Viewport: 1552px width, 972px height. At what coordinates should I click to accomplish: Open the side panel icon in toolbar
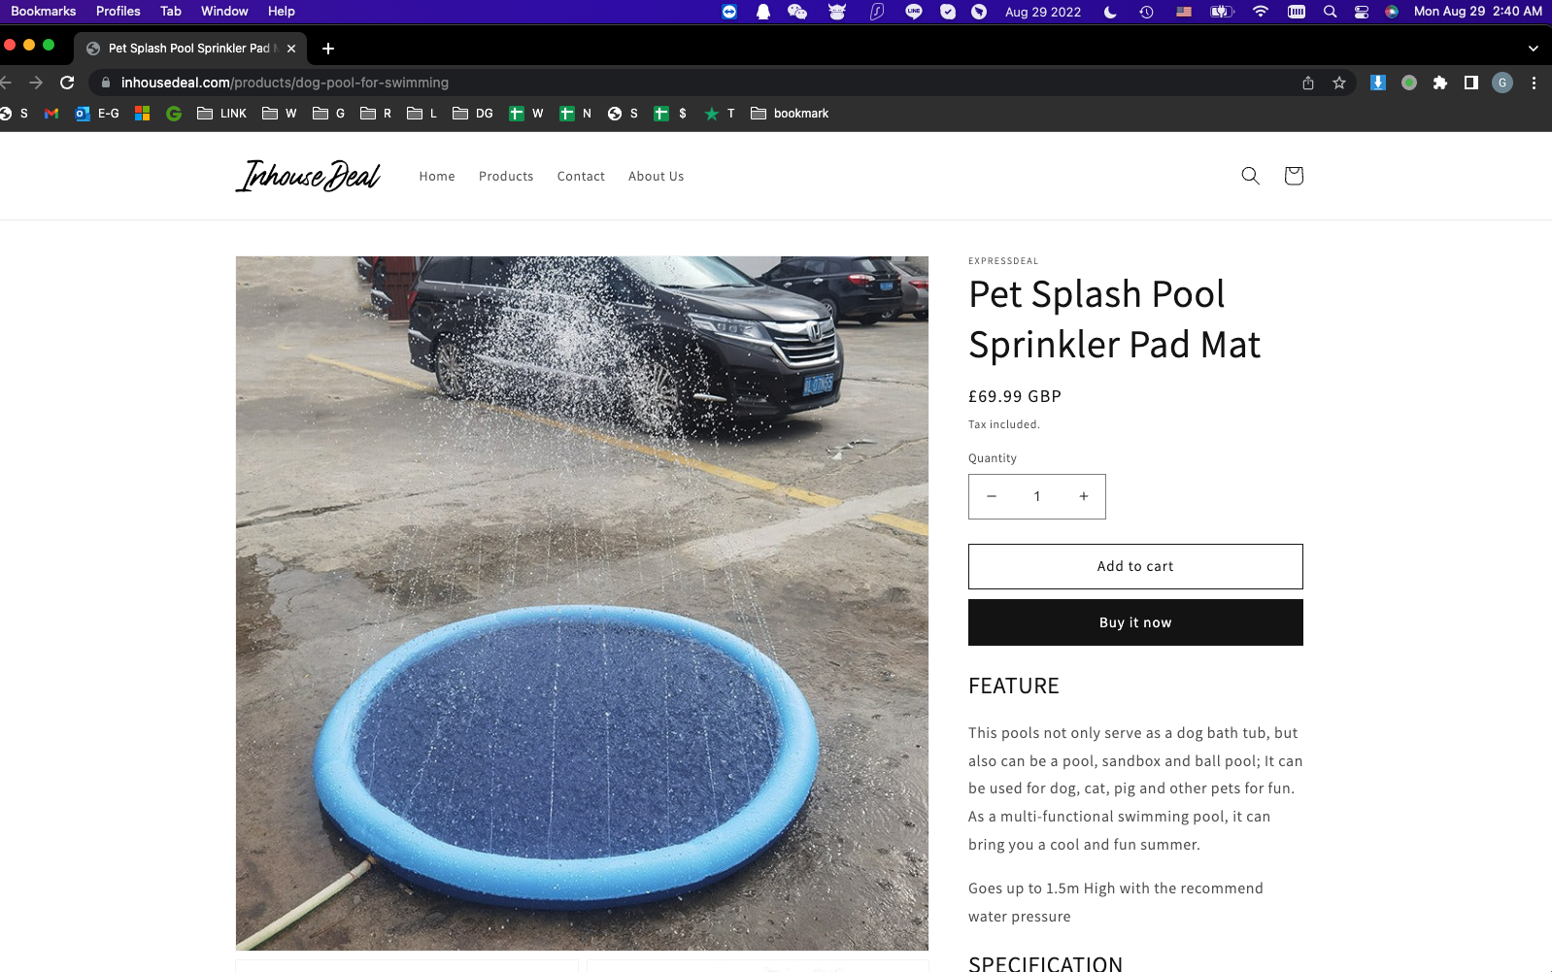(x=1471, y=83)
